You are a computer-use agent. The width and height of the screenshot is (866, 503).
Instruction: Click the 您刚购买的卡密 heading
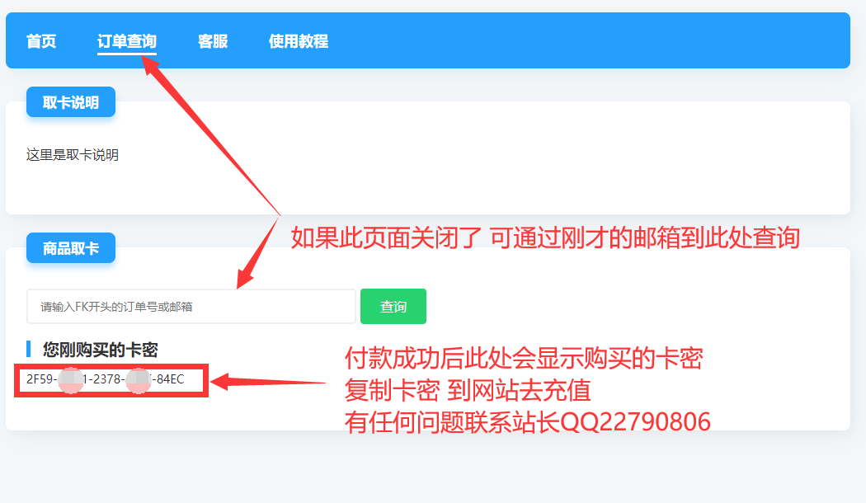(101, 350)
